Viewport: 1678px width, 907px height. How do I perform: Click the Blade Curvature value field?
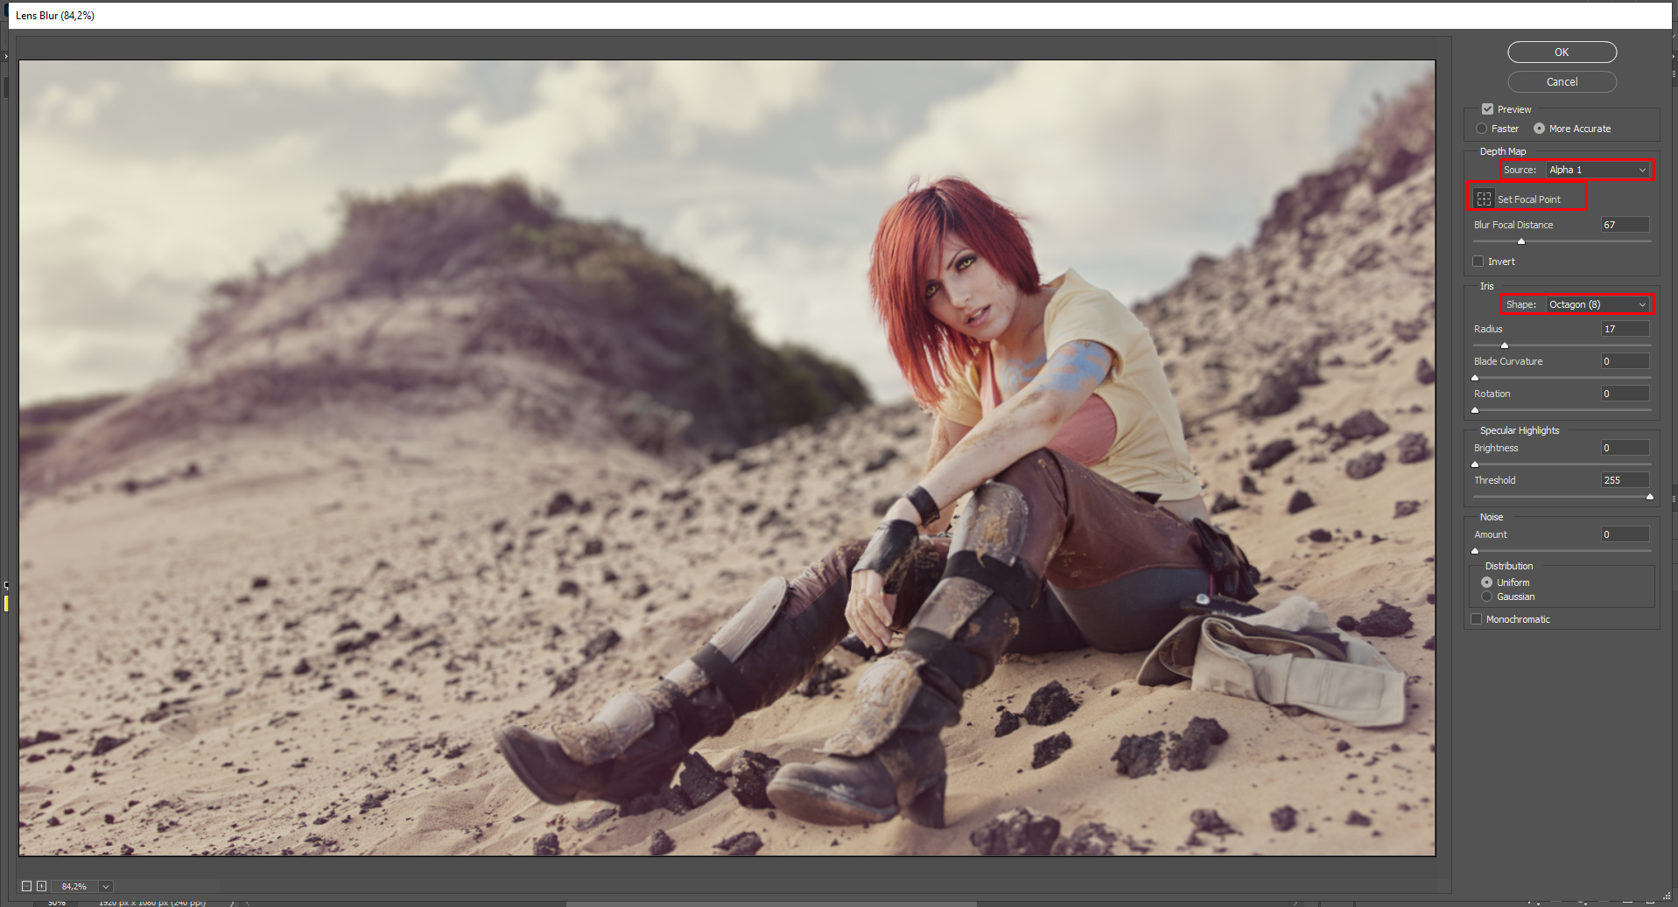tap(1625, 361)
